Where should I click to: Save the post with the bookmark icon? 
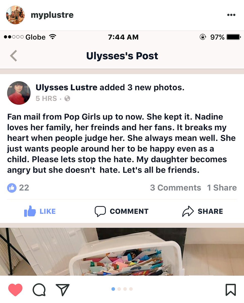pyautogui.click(x=231, y=290)
